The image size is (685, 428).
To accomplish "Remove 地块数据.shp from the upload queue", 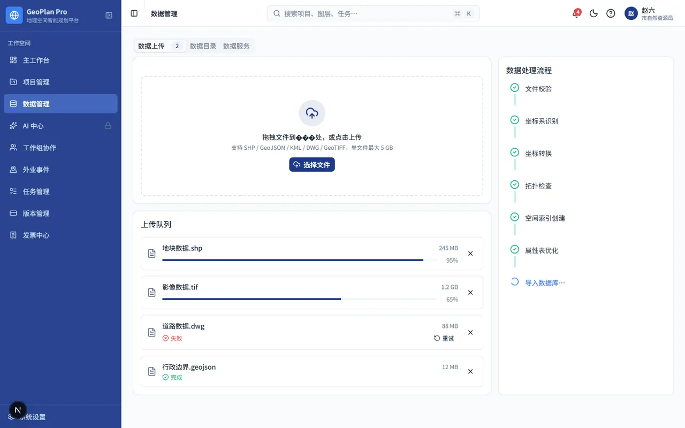I will coord(470,254).
